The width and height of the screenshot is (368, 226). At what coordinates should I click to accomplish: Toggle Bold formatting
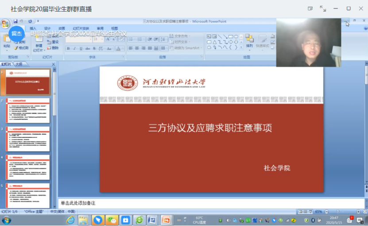[68, 49]
